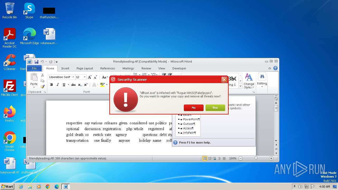Zoom in with the plus button

(x=271, y=158)
